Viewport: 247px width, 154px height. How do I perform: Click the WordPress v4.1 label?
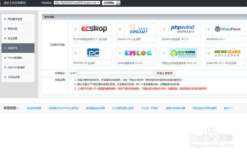[216, 39]
